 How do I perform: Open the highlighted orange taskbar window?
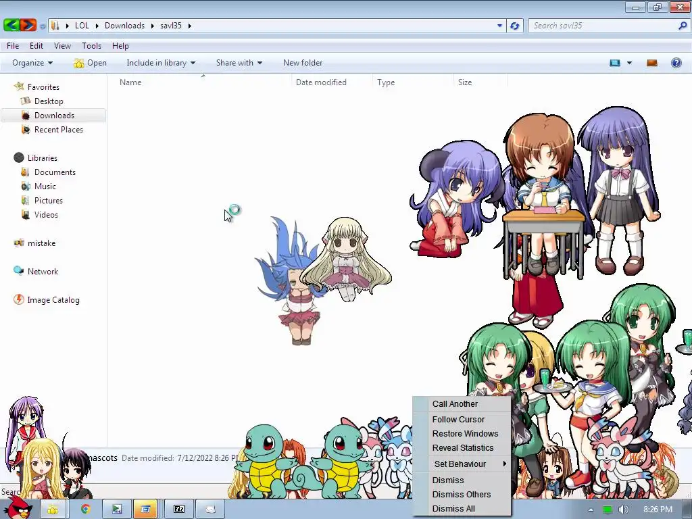(x=146, y=510)
